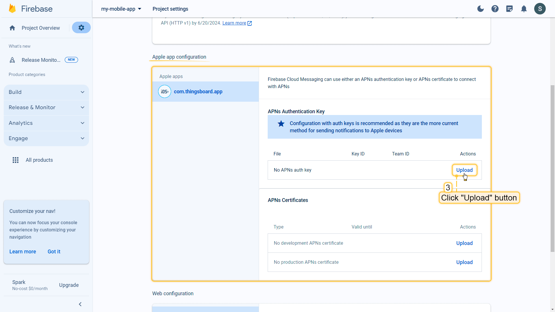
Task: Click the user account avatar
Action: click(540, 9)
